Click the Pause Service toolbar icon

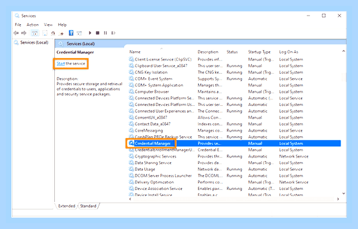point(105,33)
